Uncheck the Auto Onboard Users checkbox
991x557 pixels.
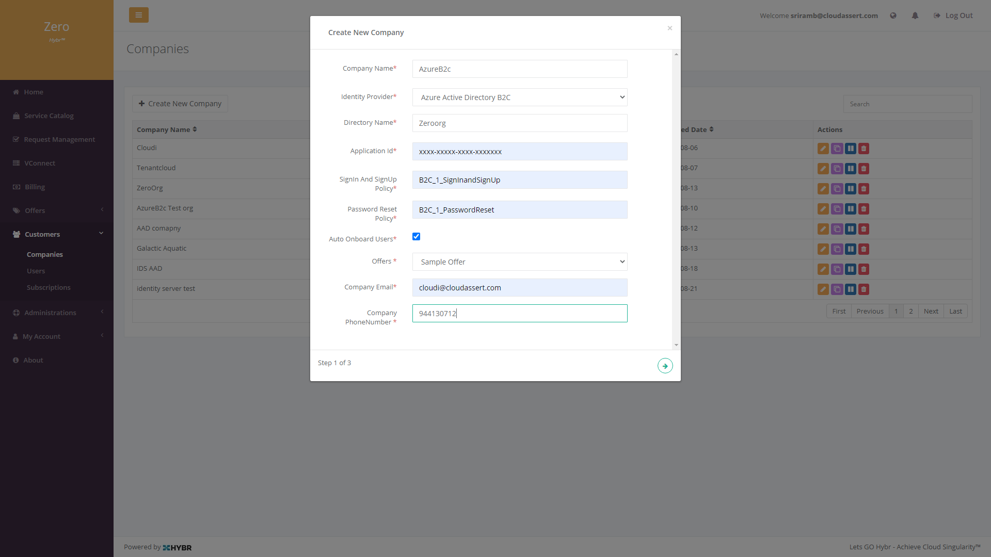[416, 237]
